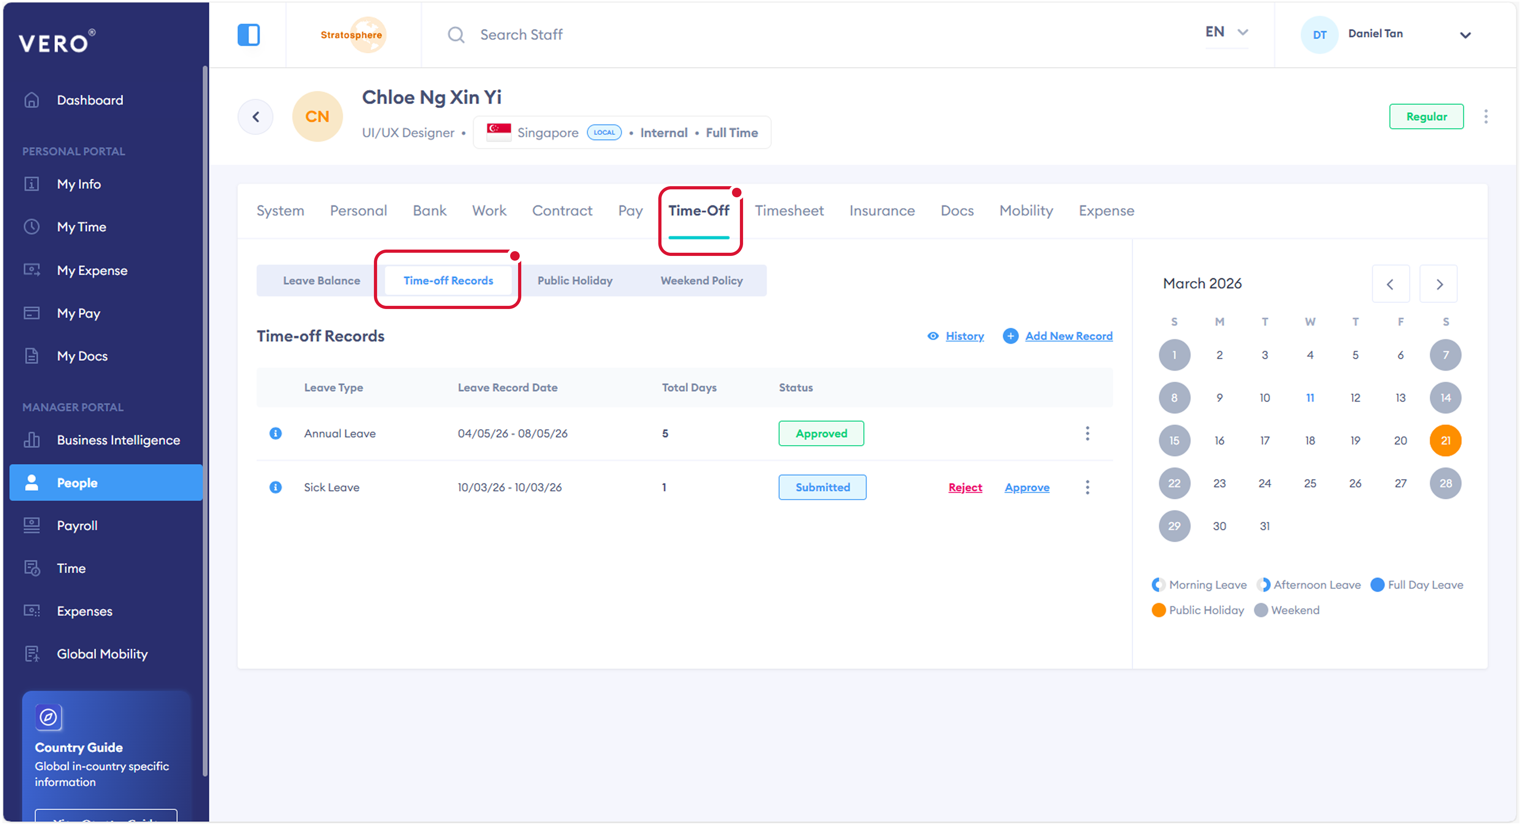Select orange holiday date 21 in calendar
Image resolution: width=1521 pixels, height=824 pixels.
(x=1445, y=440)
